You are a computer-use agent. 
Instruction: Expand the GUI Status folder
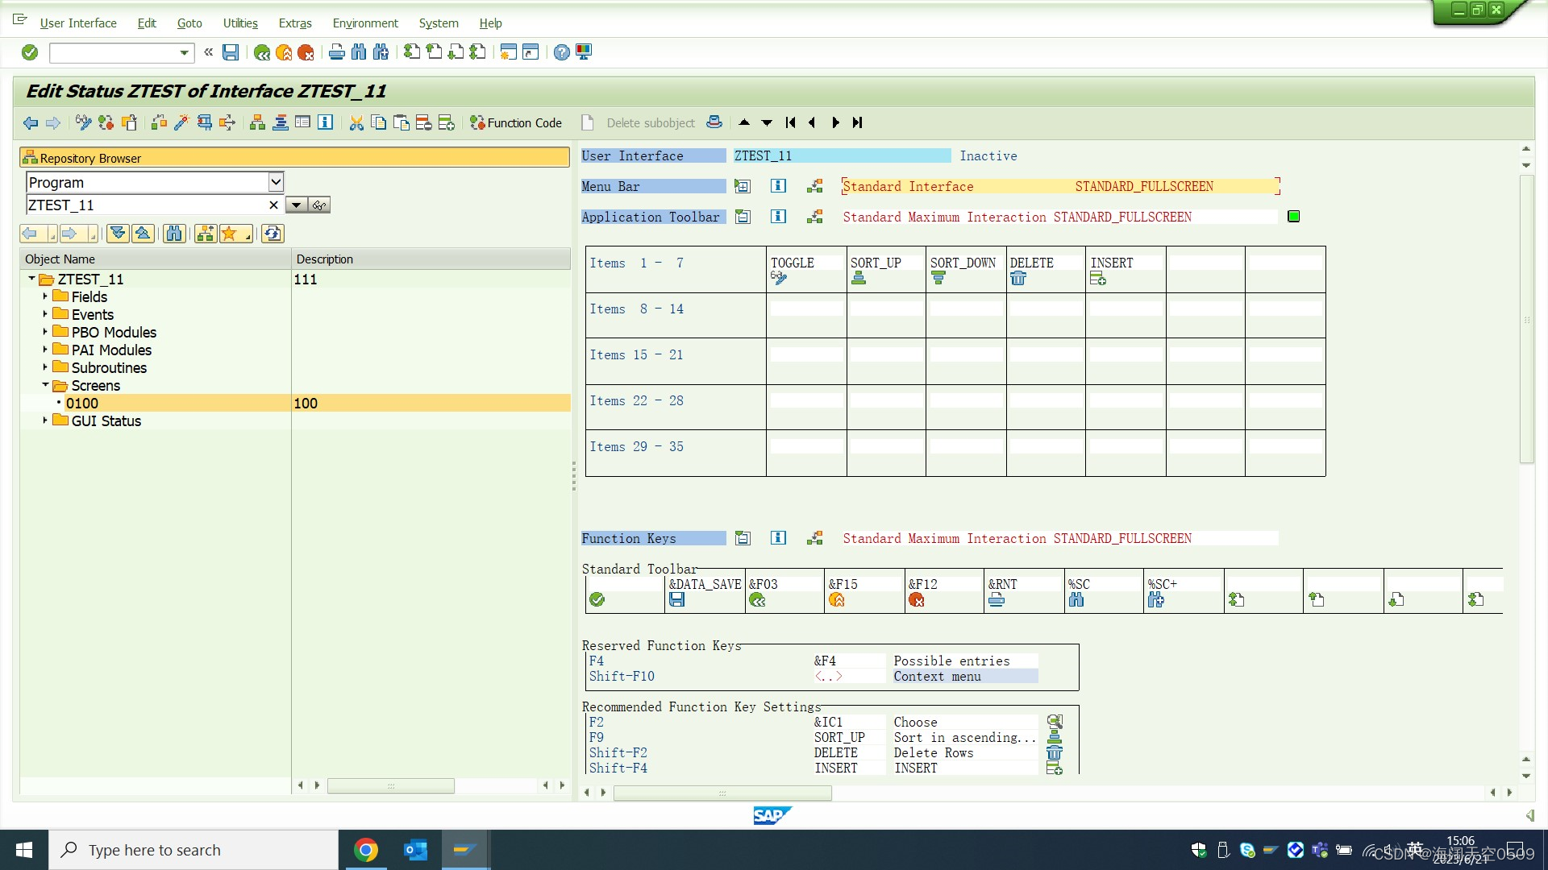(45, 420)
